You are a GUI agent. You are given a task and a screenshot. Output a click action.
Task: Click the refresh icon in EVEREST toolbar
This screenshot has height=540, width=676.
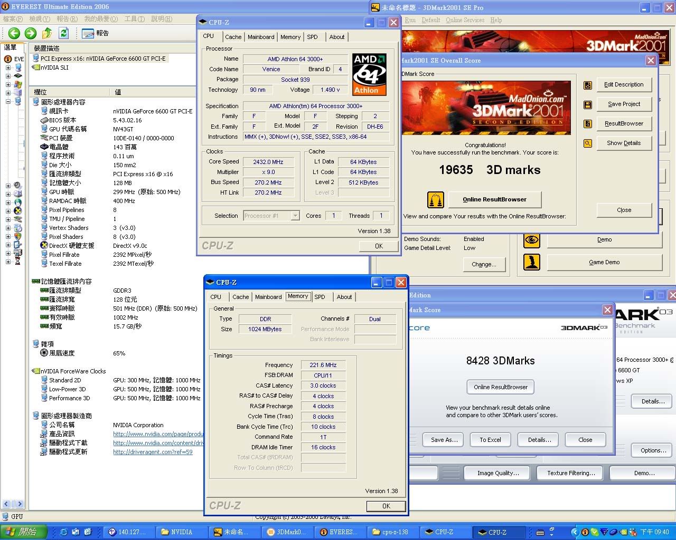[x=63, y=33]
